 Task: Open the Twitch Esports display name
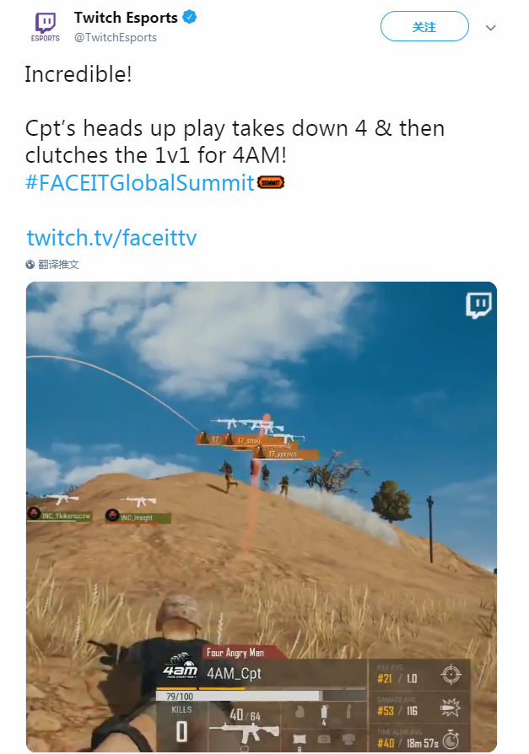(x=126, y=18)
